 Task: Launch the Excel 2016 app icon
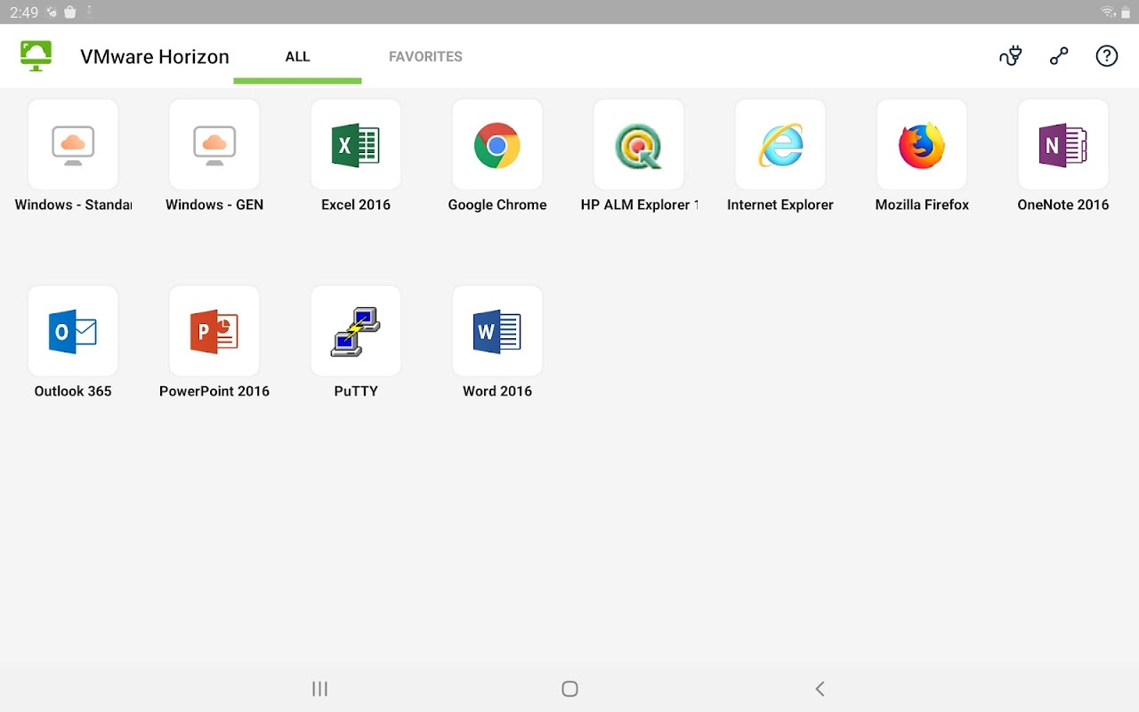click(356, 145)
